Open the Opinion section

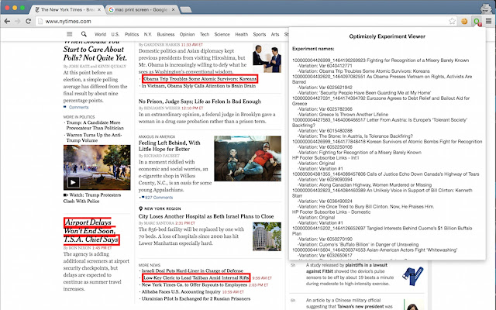[188, 34]
